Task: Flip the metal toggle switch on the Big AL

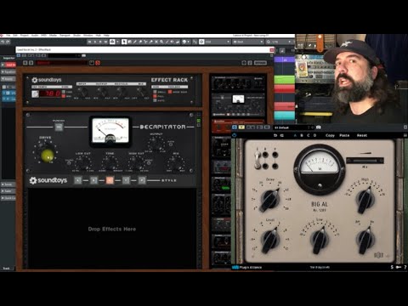Action: [258, 161]
